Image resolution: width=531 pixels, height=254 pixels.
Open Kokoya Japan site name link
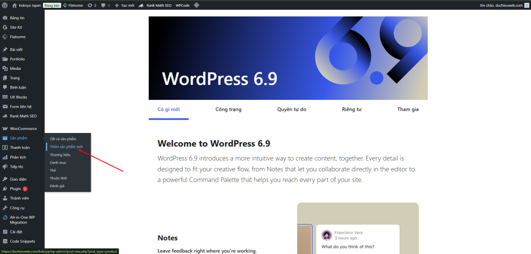click(x=30, y=5)
